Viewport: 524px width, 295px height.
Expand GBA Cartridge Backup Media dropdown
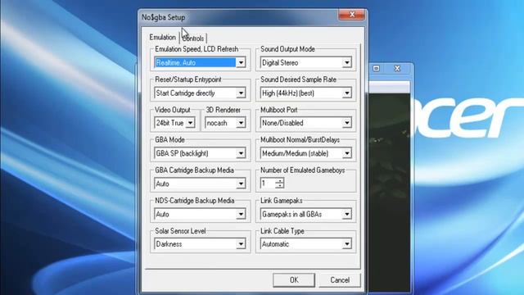(x=241, y=184)
